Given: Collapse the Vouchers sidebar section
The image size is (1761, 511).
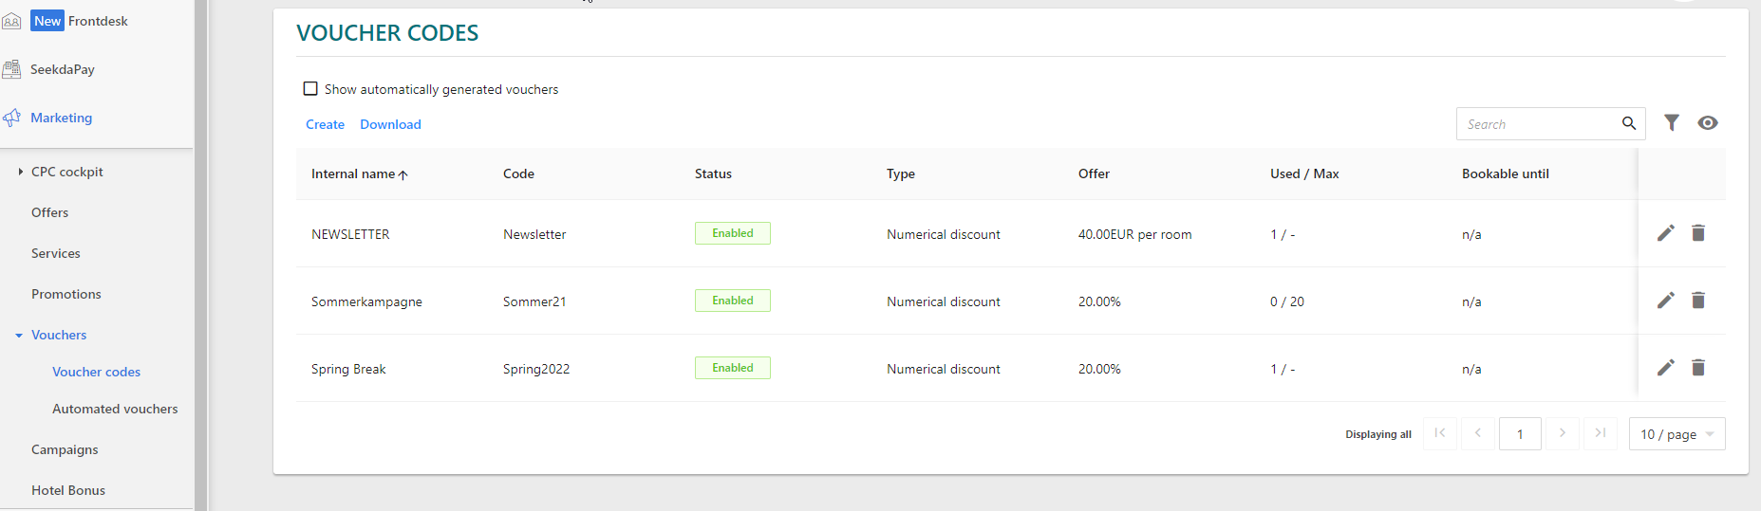Looking at the screenshot, I should pyautogui.click(x=19, y=336).
